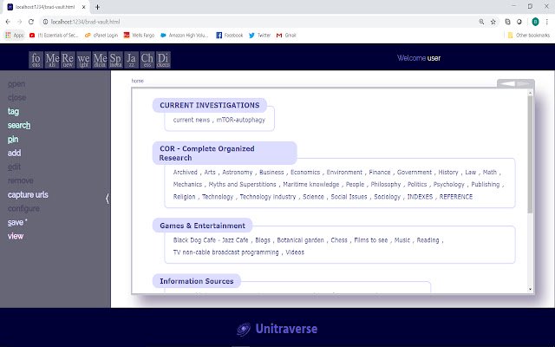
Task: Click the panel scroll-down arrow
Action: 530,289
